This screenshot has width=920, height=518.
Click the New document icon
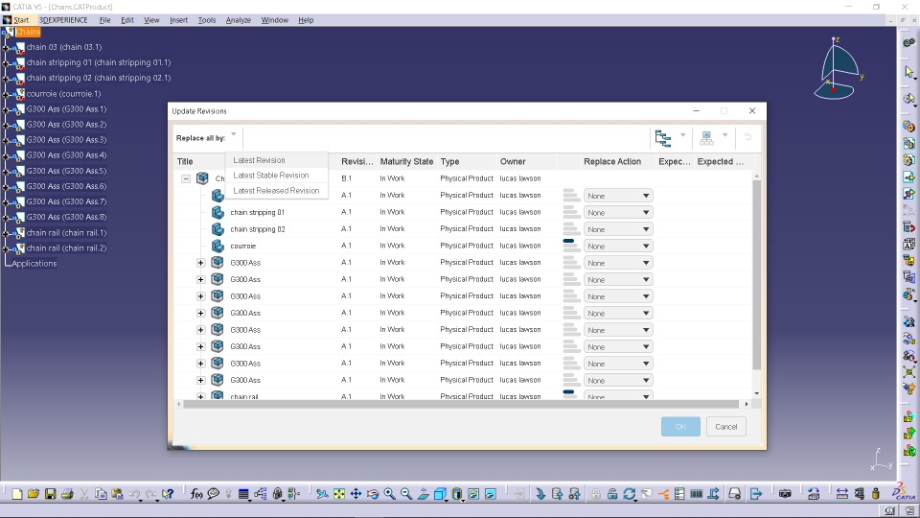[17, 494]
